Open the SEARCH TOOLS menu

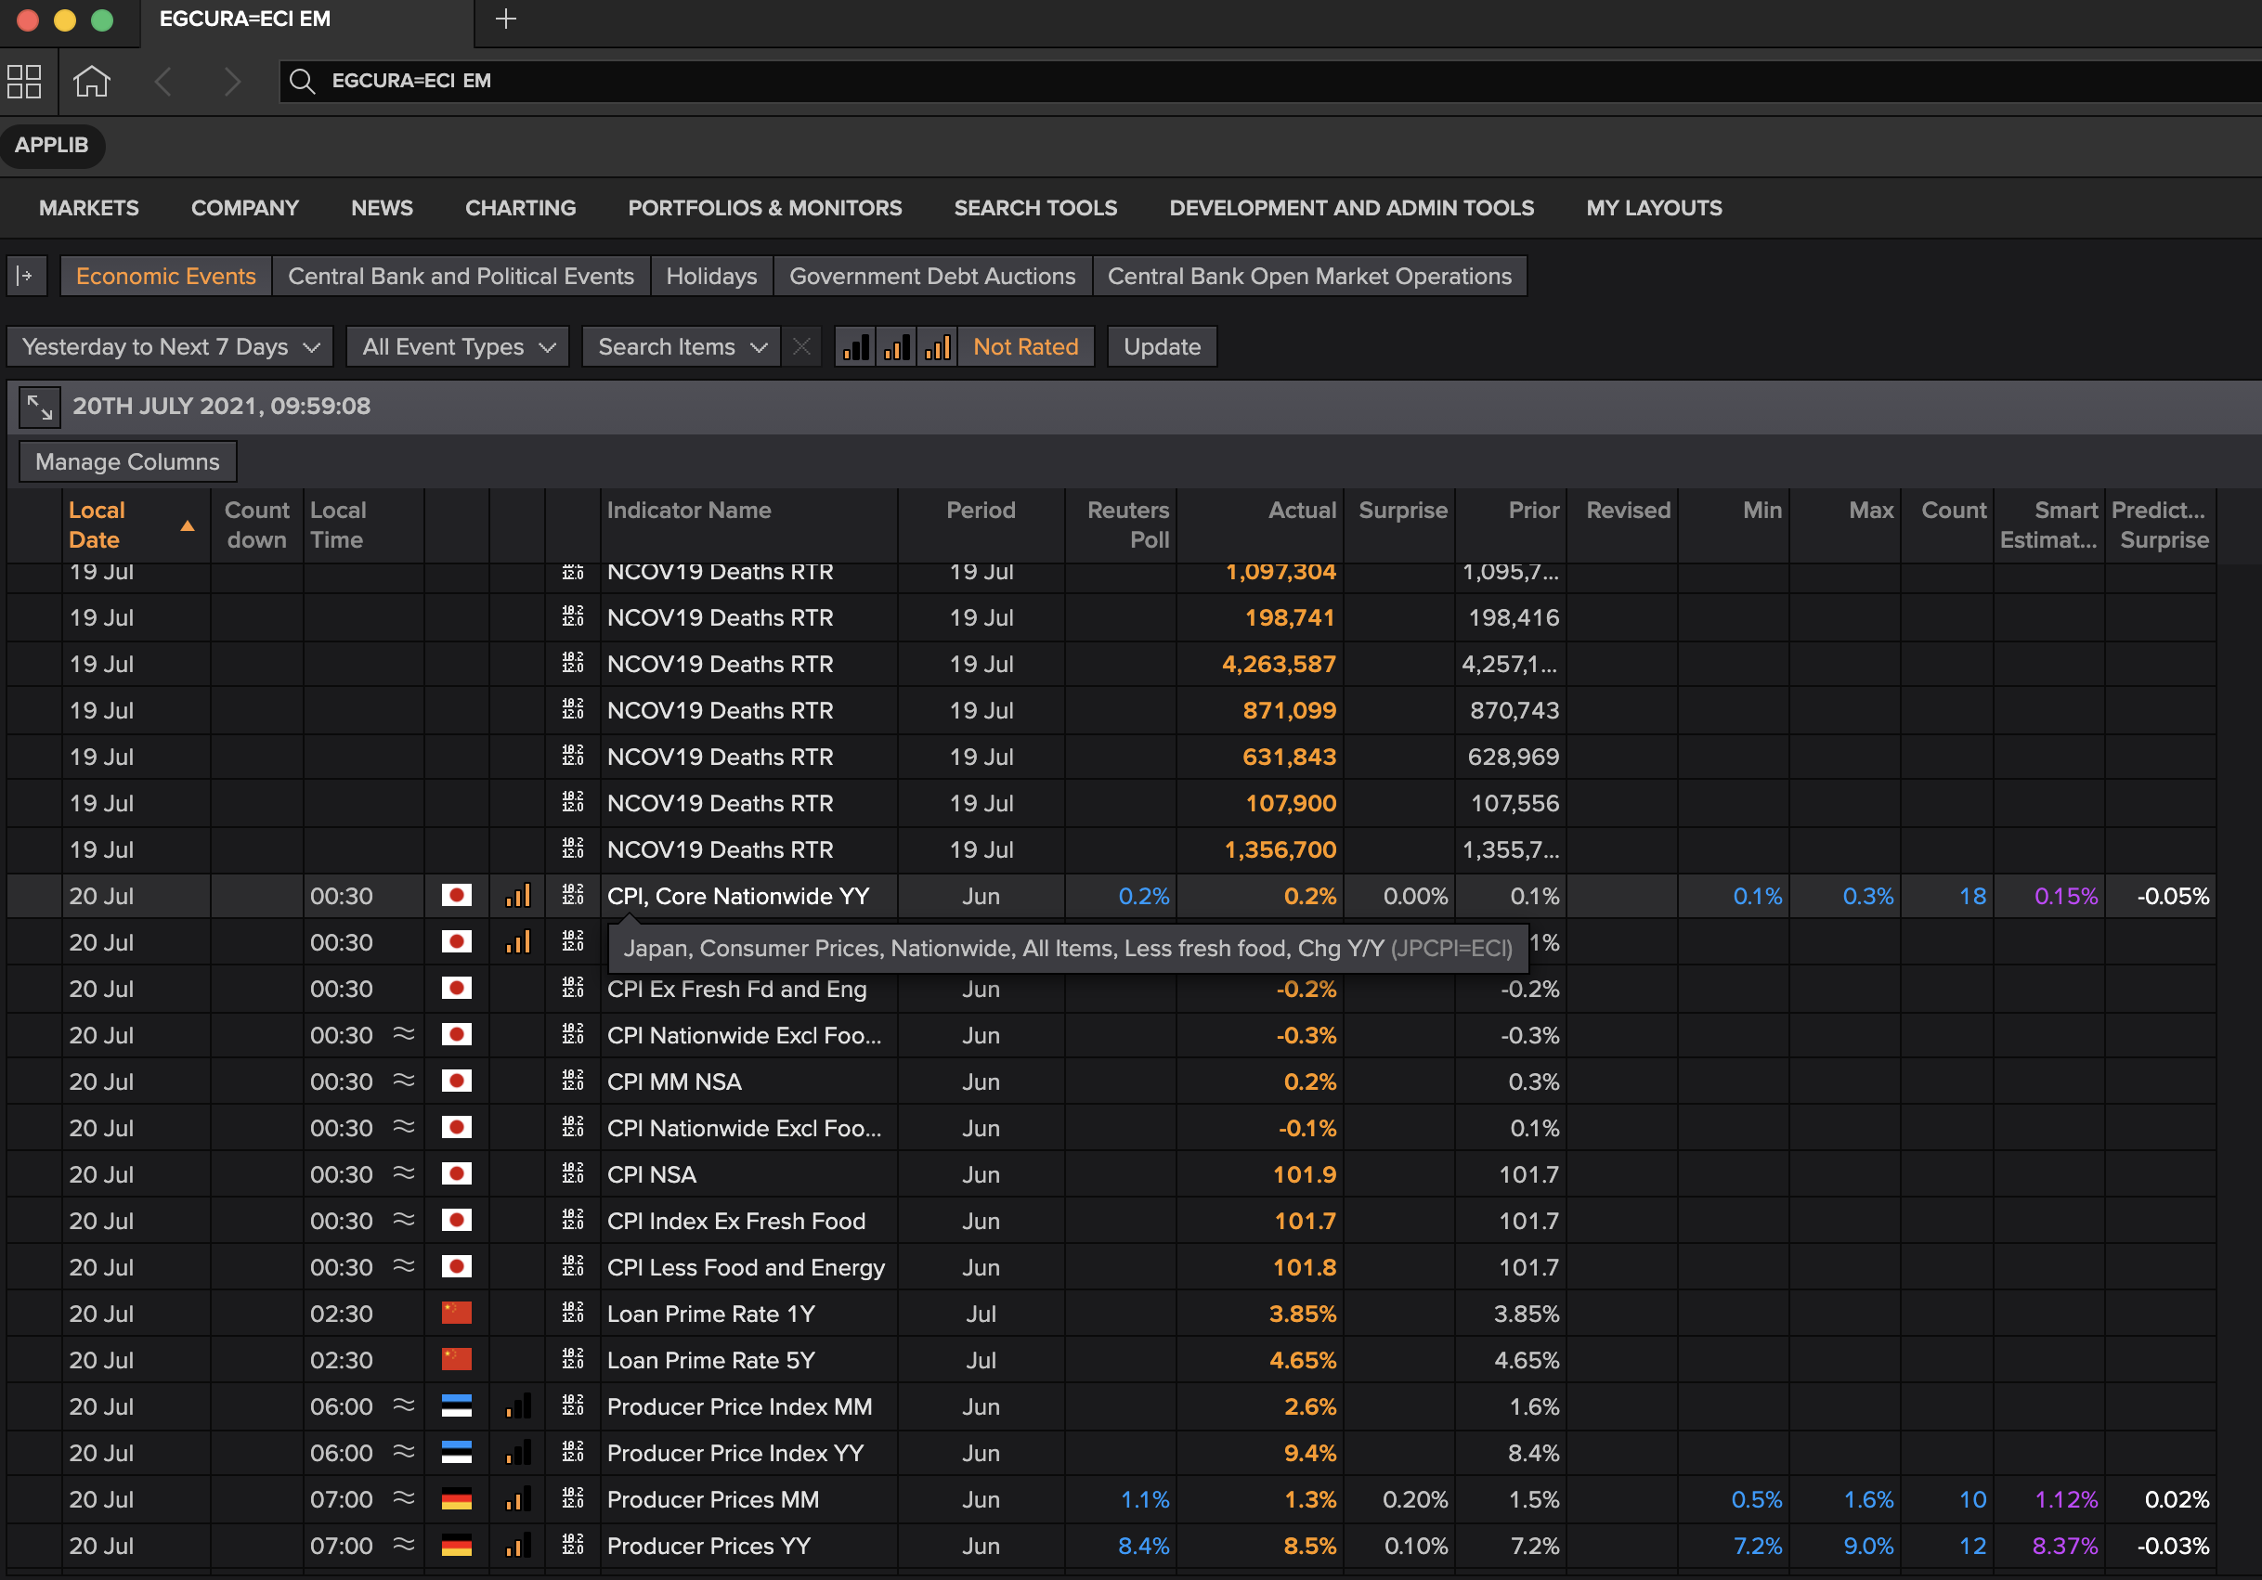pyautogui.click(x=1035, y=208)
